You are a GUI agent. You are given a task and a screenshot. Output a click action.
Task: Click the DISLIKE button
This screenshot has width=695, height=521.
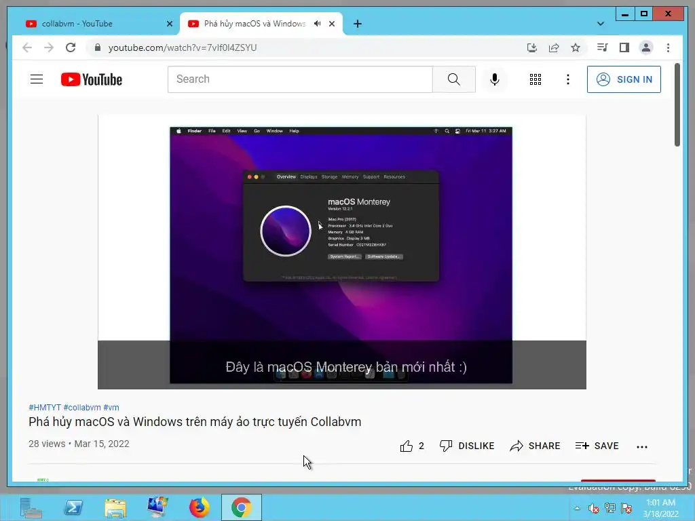pos(467,446)
